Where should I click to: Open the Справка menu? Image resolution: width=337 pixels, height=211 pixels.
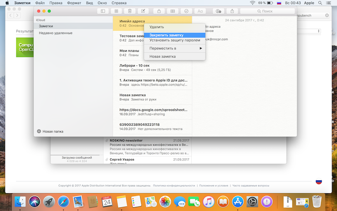tap(119, 3)
